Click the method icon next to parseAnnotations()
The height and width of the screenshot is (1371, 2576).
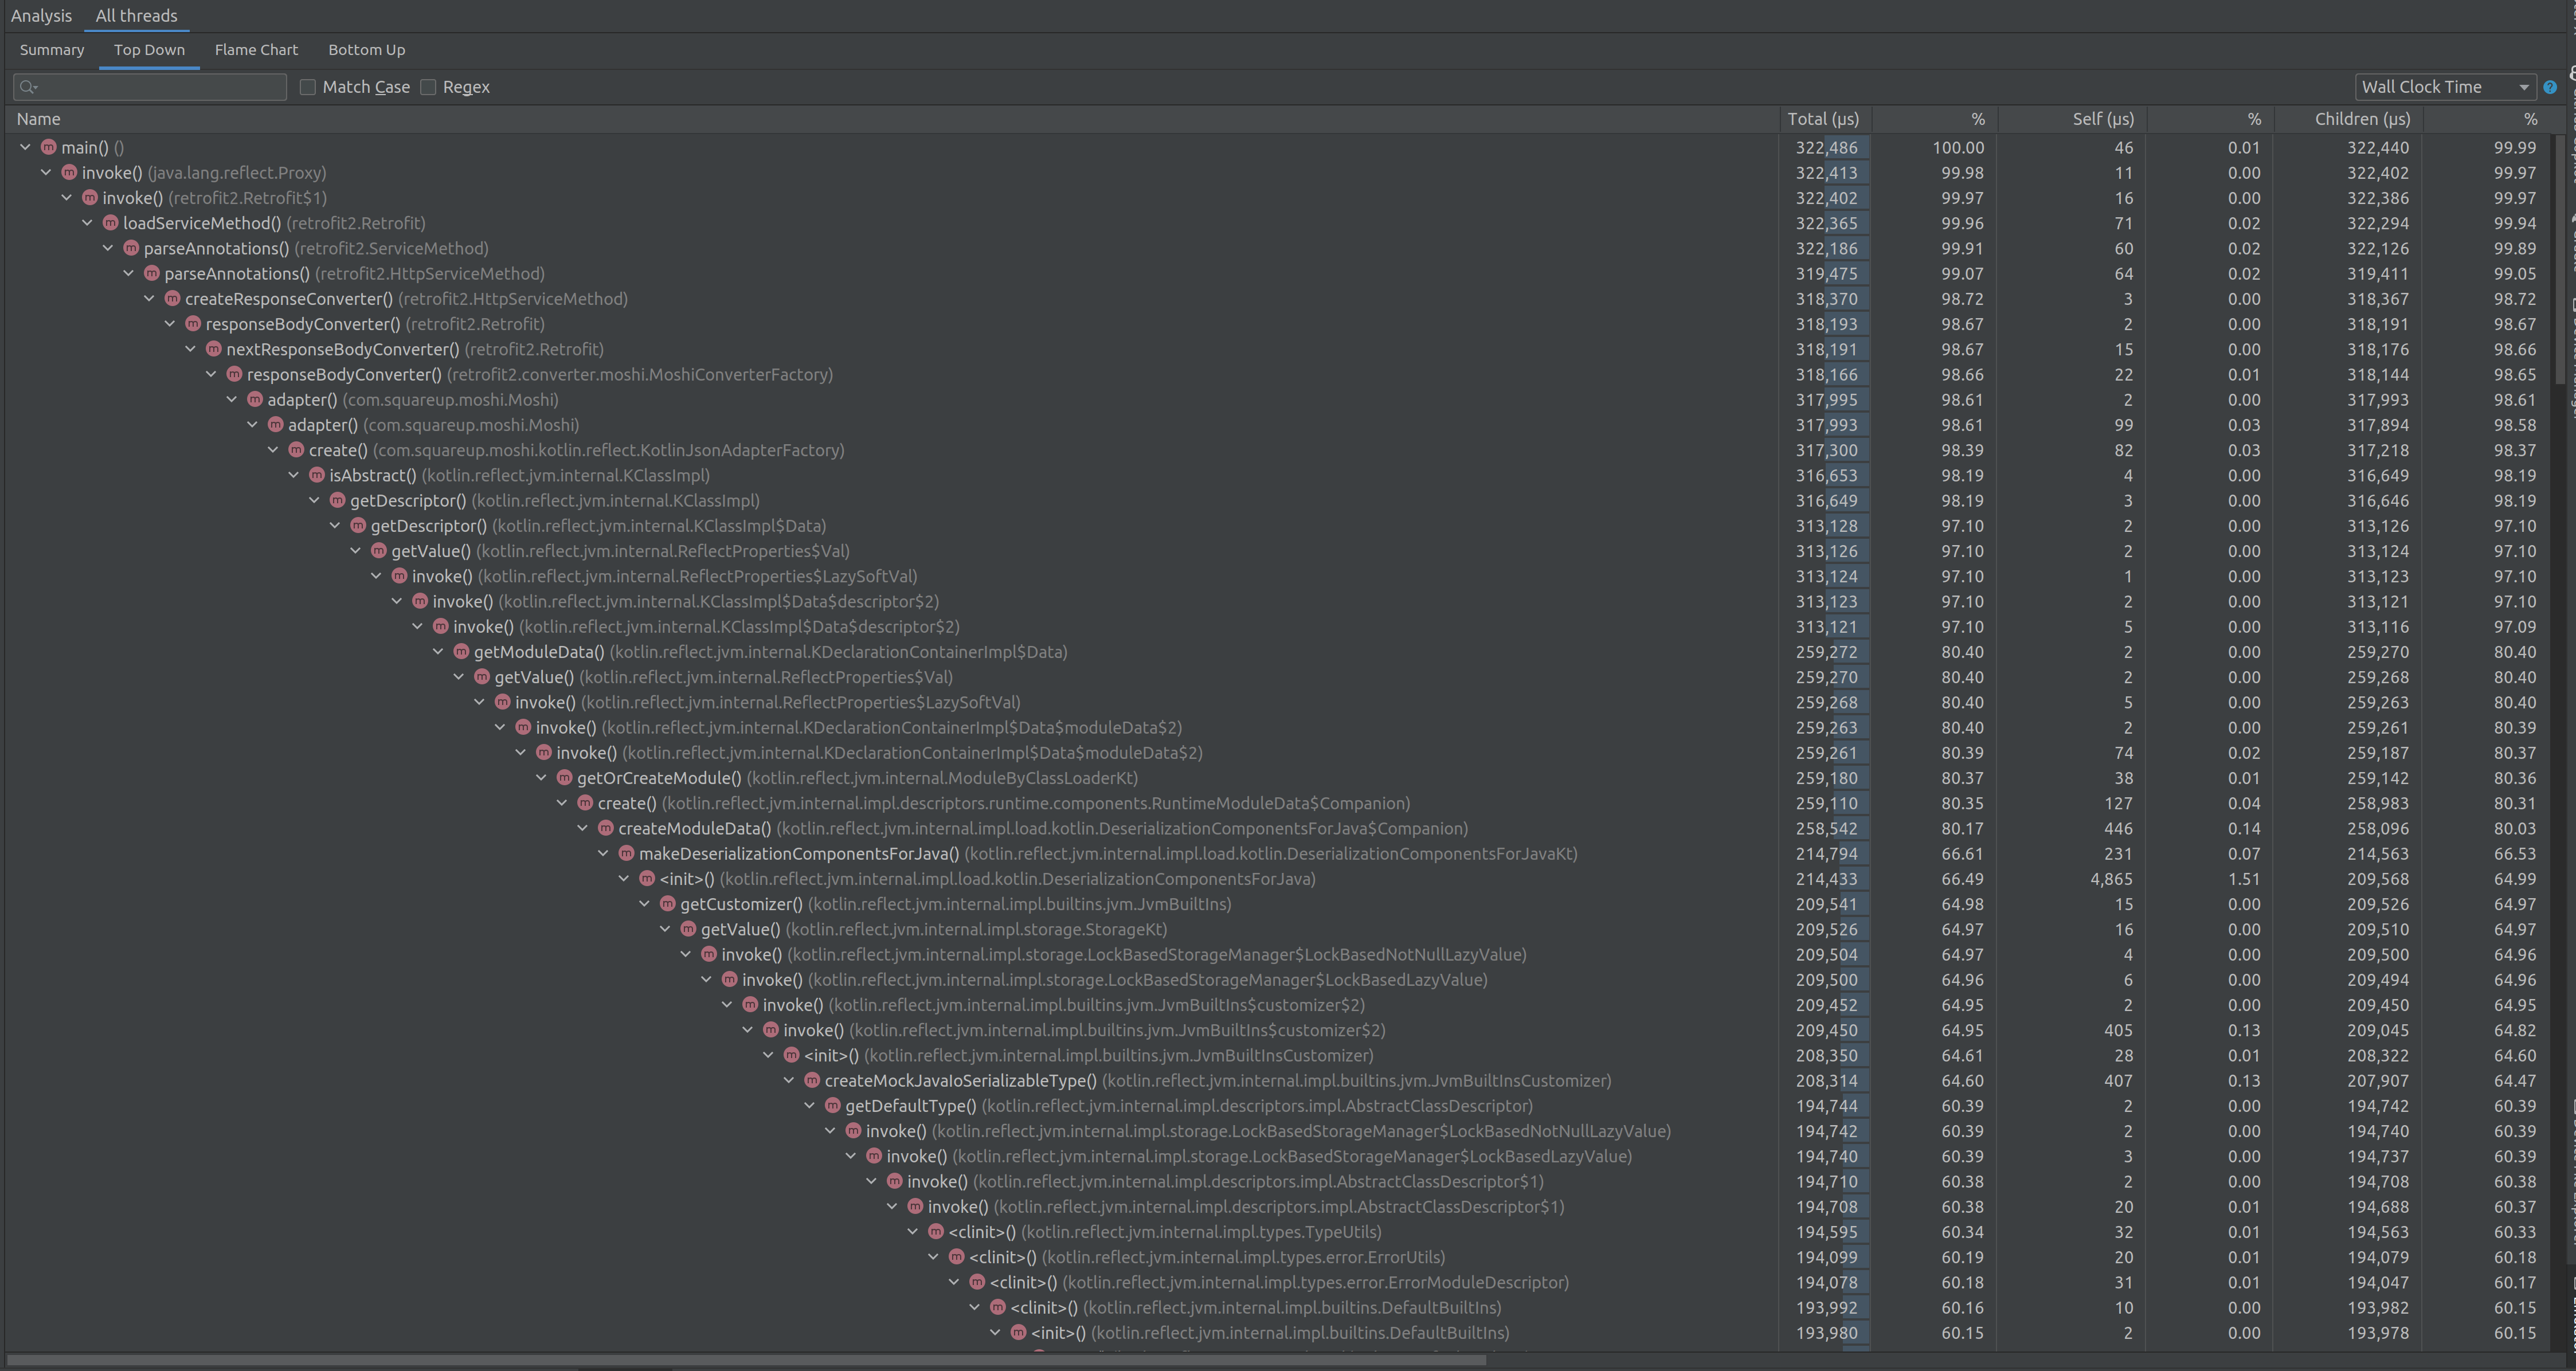pyautogui.click(x=131, y=248)
